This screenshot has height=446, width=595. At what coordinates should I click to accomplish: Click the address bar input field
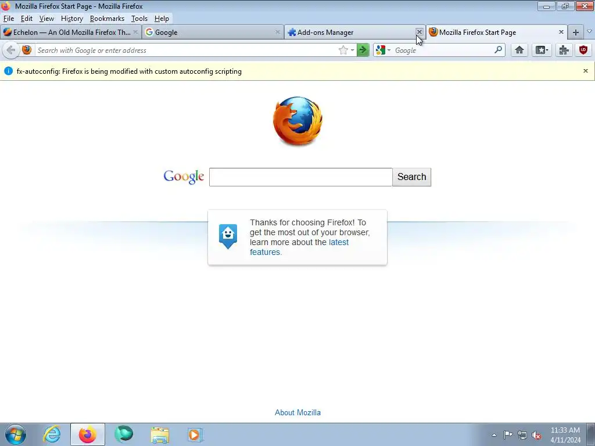186,50
